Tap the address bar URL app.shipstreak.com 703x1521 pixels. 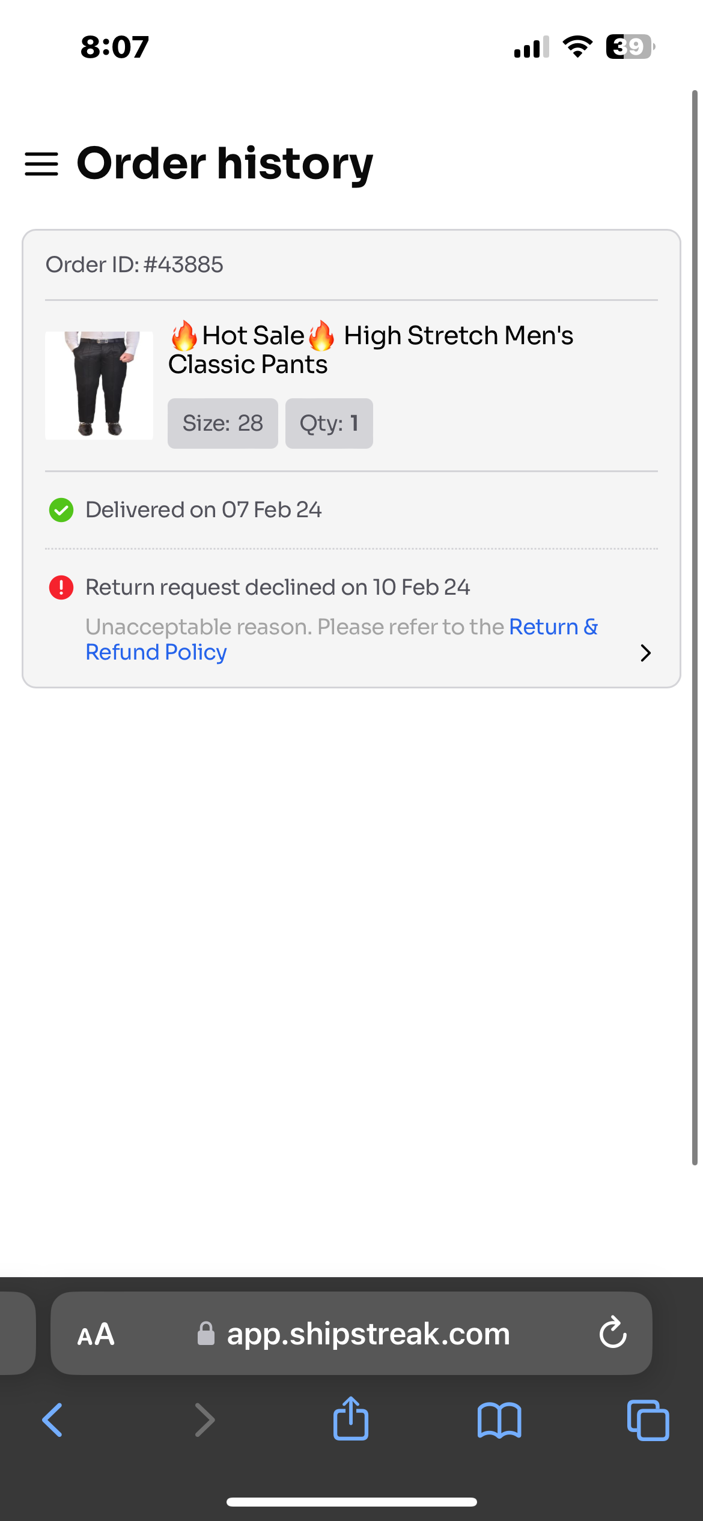coord(368,1334)
